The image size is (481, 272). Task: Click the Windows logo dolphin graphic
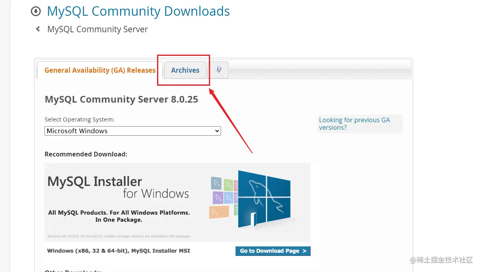(264, 199)
